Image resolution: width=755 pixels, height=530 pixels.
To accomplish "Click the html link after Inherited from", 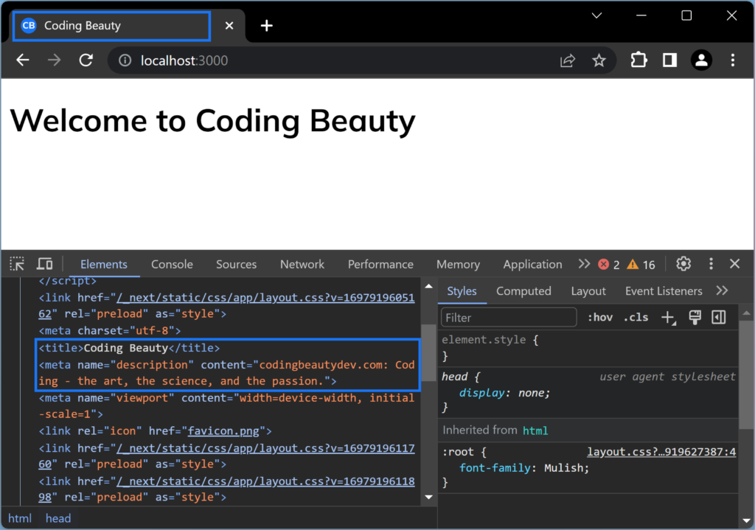I will click(535, 430).
